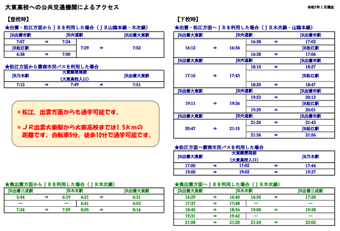Click the 19:02 bus stop time
This screenshot has height=231, width=340.
[244, 172]
